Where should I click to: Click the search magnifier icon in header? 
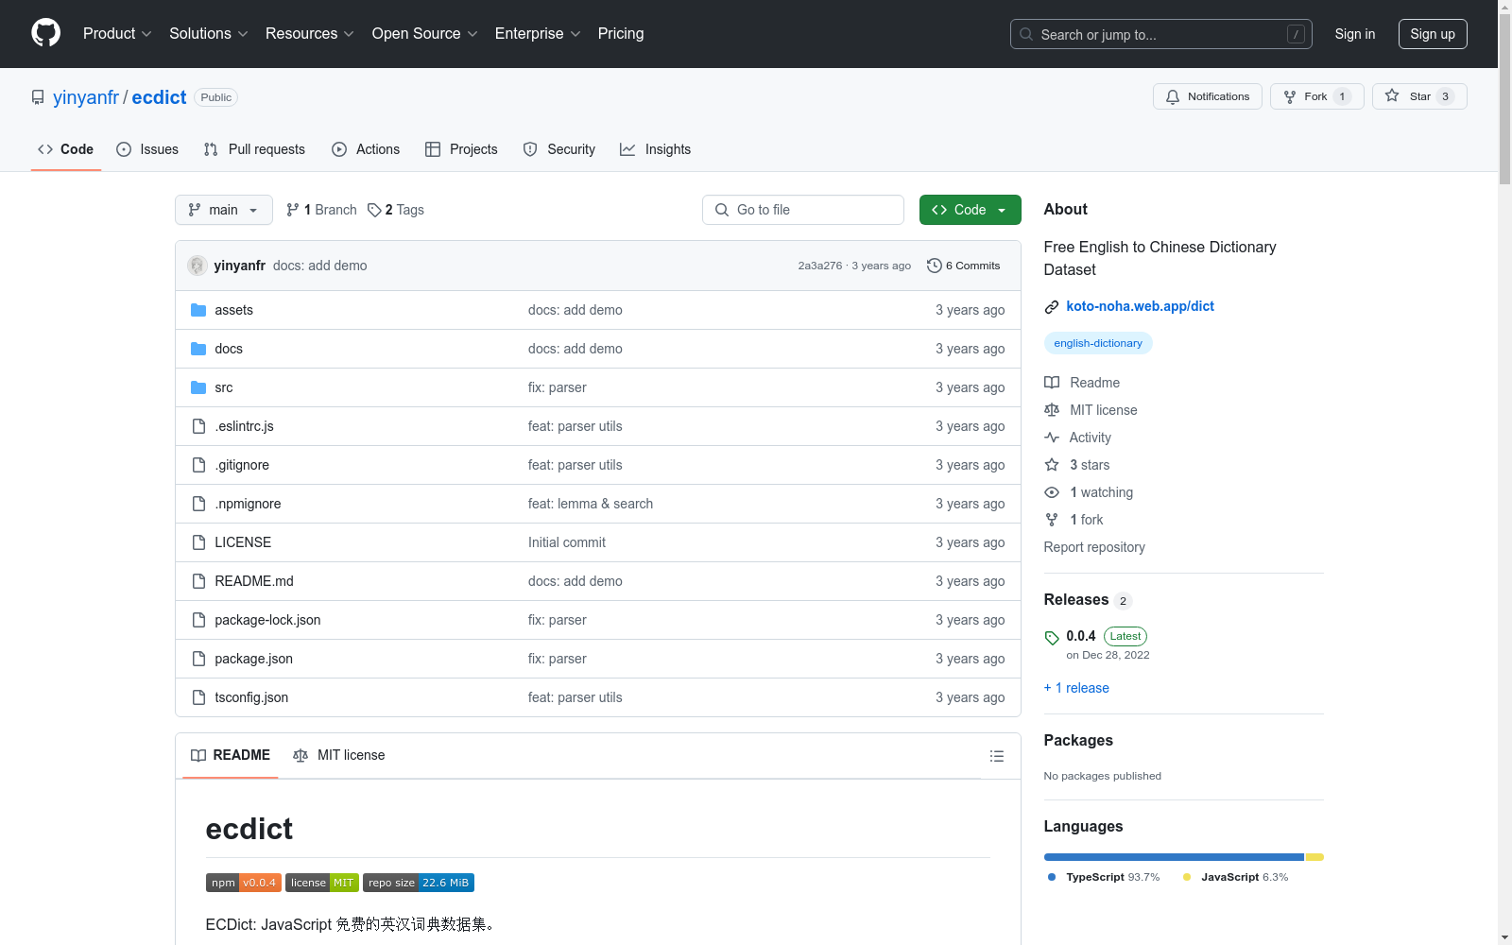click(1026, 34)
